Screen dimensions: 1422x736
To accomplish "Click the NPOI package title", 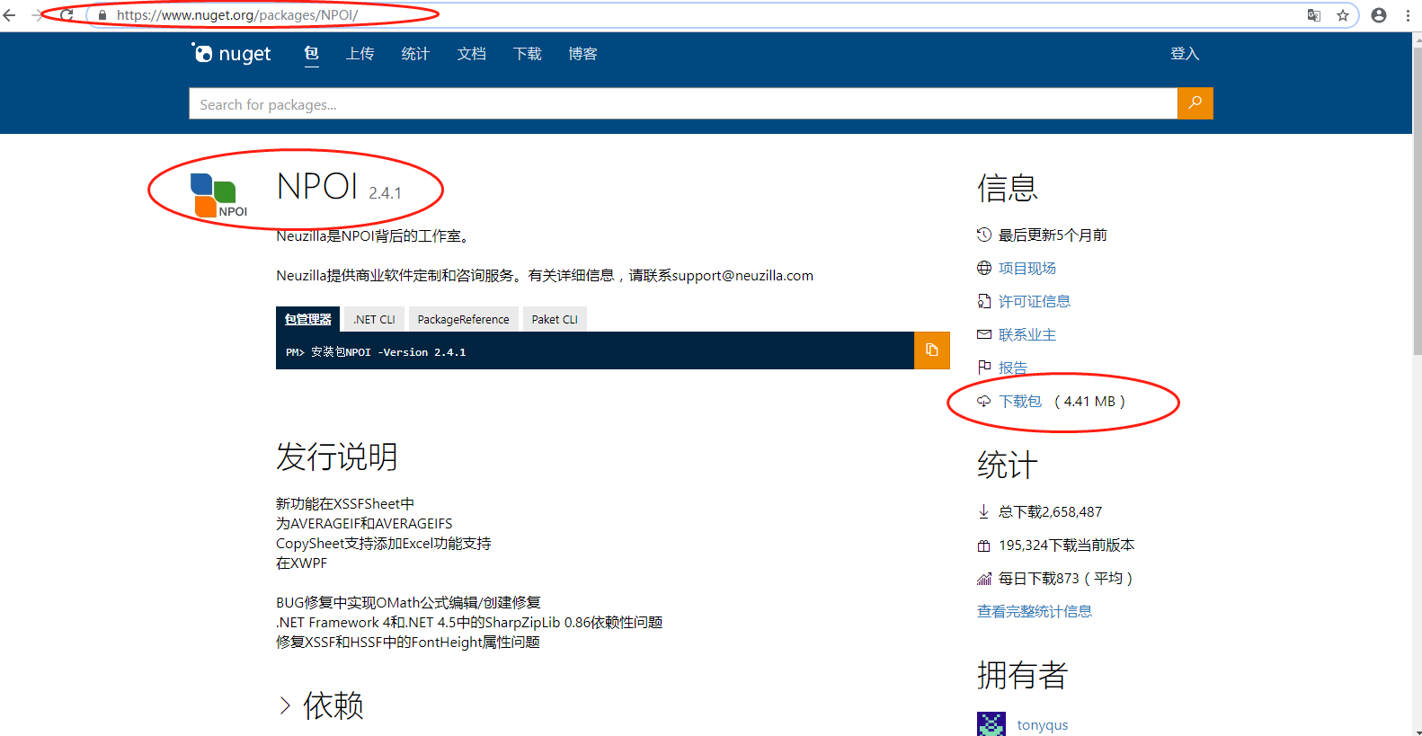I will pyautogui.click(x=317, y=187).
